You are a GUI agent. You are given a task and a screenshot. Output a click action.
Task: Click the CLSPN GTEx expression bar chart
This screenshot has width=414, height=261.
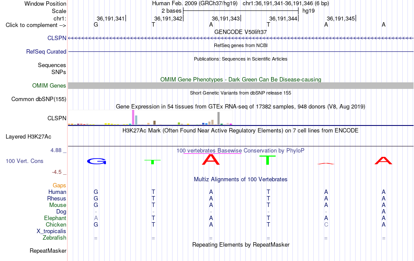point(150,118)
